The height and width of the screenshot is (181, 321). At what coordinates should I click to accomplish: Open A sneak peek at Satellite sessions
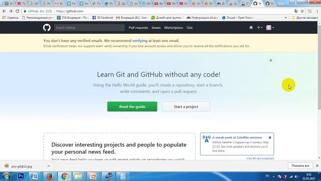[237, 137]
